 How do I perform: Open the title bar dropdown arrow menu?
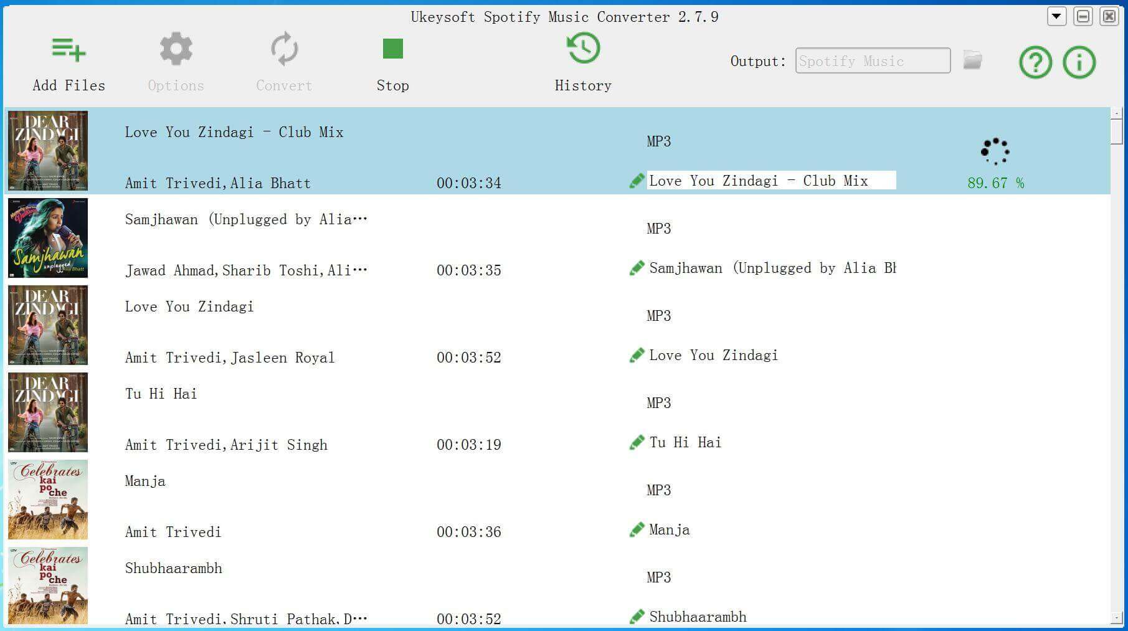click(1056, 16)
